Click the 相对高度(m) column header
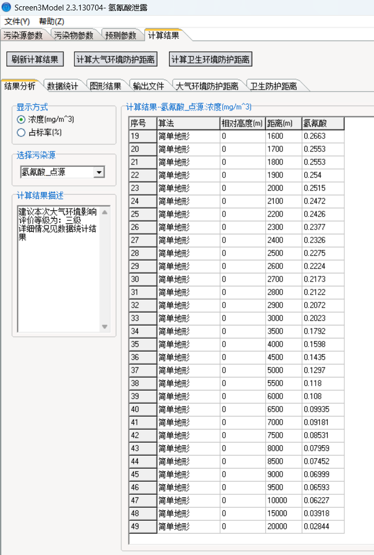This screenshot has width=374, height=555. 242,123
